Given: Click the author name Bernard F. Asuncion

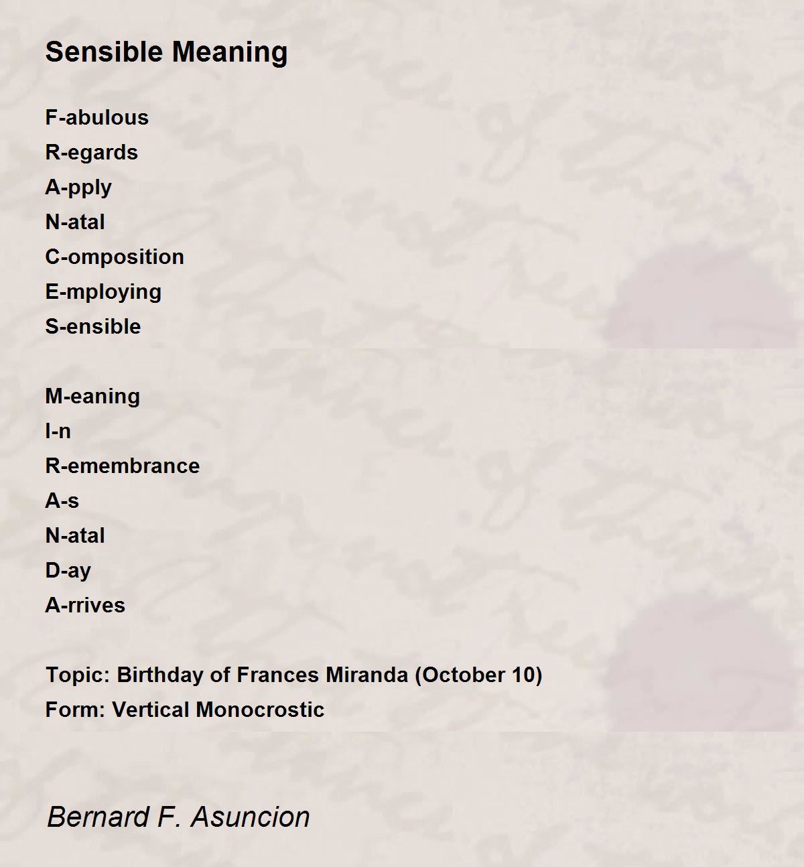Looking at the screenshot, I should (x=178, y=817).
